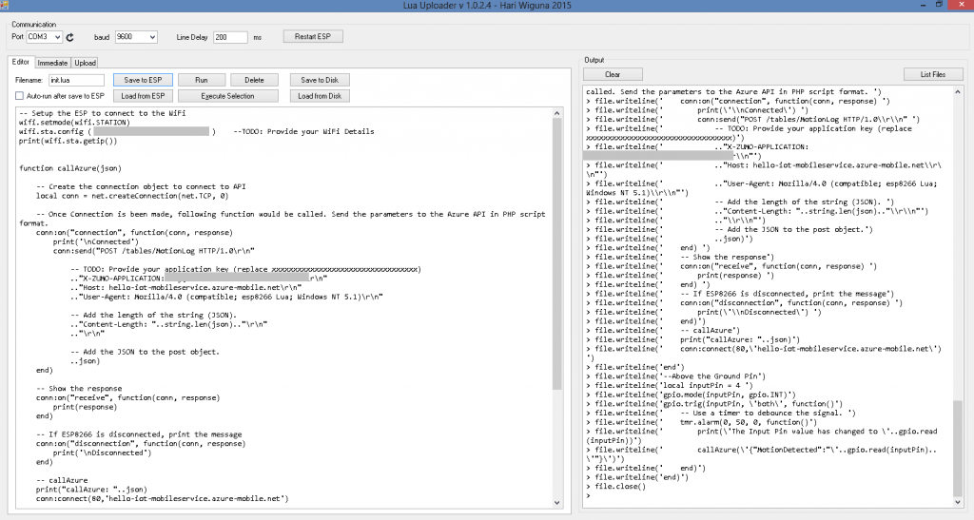The height and width of the screenshot is (520, 974).
Task: Click the app icon in title bar
Action: point(5,5)
